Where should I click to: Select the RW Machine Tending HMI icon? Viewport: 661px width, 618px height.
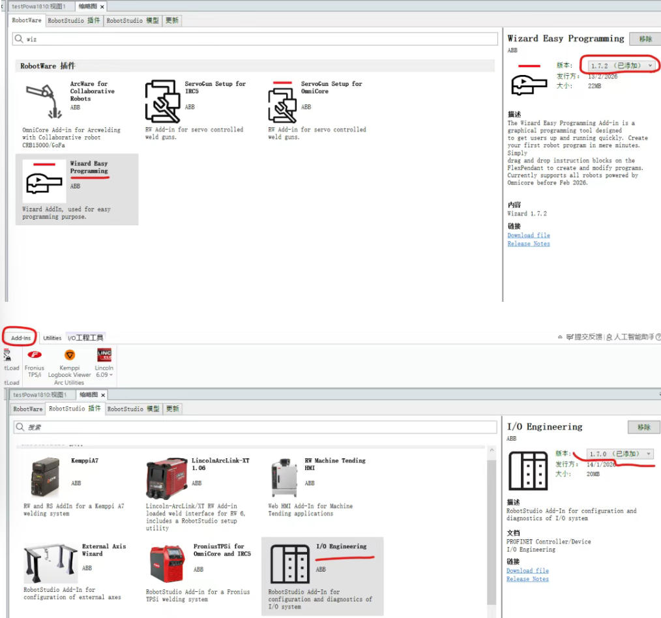[284, 477]
